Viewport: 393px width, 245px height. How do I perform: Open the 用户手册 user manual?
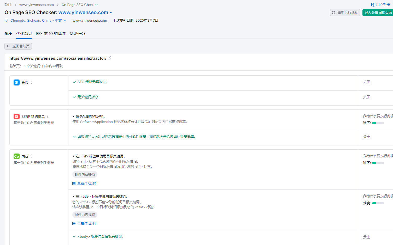[380, 5]
